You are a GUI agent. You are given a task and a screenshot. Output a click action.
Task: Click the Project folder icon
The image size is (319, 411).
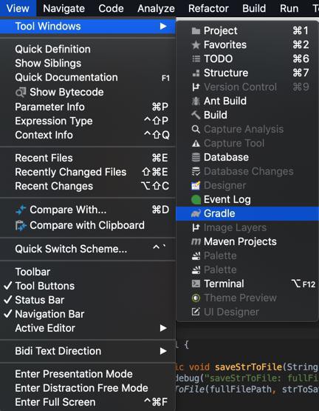pos(196,31)
